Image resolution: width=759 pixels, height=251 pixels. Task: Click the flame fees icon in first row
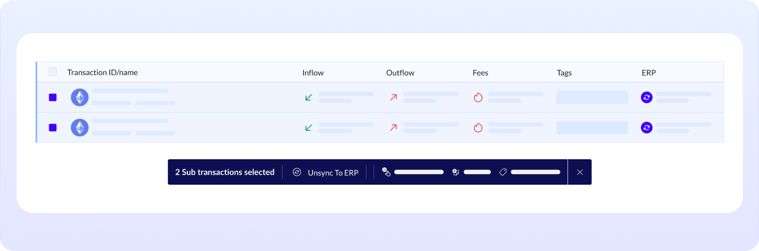(478, 97)
